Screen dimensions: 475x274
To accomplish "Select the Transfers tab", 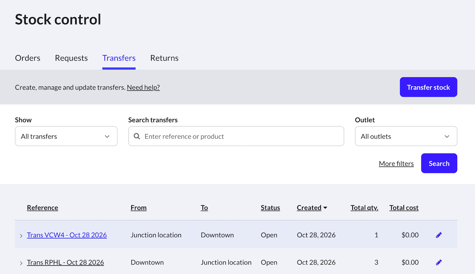I will 119,58.
